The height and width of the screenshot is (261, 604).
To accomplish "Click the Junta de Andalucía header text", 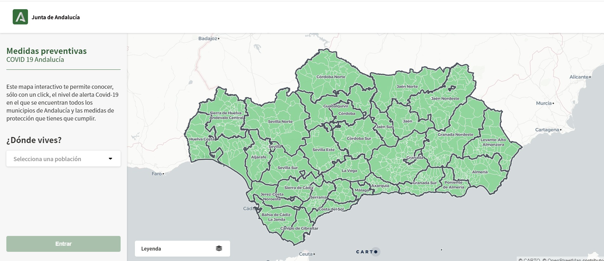I will click(56, 17).
